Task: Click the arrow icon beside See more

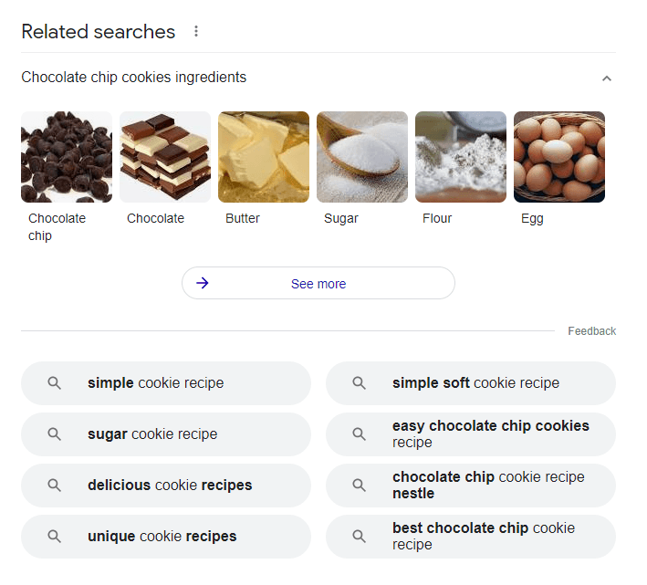Action: click(203, 284)
